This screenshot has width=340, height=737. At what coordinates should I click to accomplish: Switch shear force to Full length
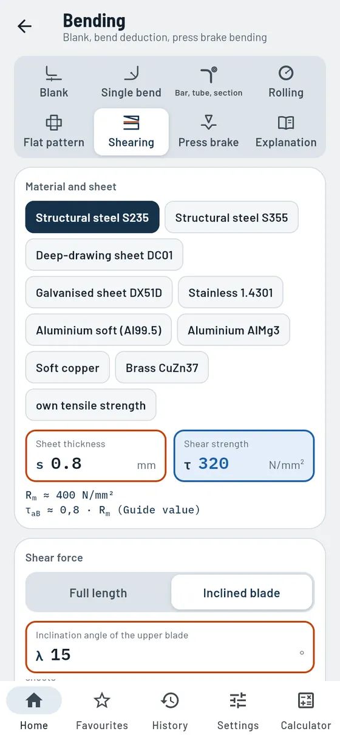tap(98, 593)
